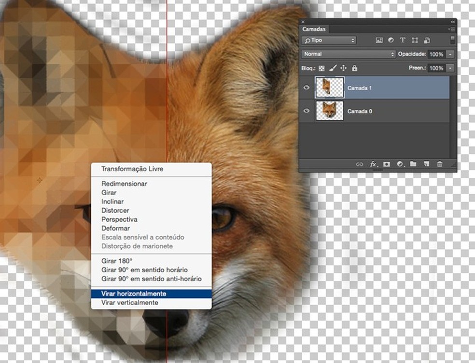475x363 pixels.
Task: Open the fx layer styles icon
Action: coord(373,164)
